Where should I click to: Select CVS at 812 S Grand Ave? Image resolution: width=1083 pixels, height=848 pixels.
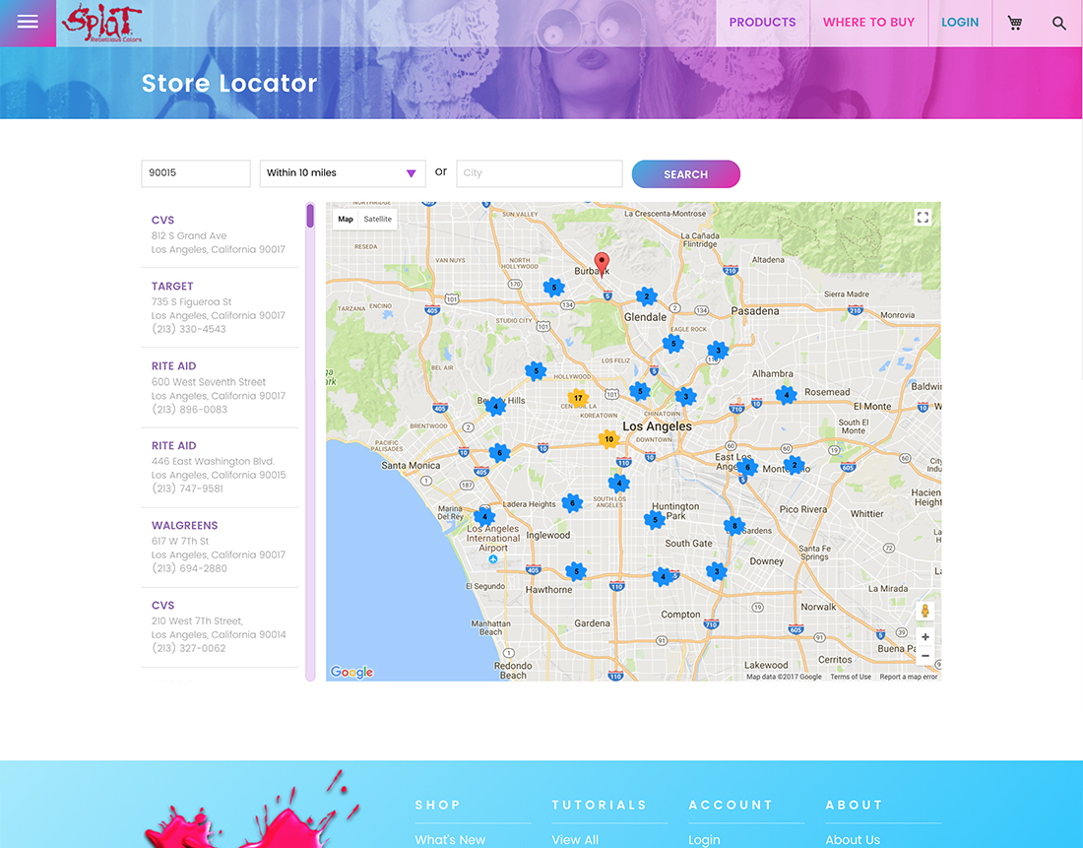click(x=220, y=234)
